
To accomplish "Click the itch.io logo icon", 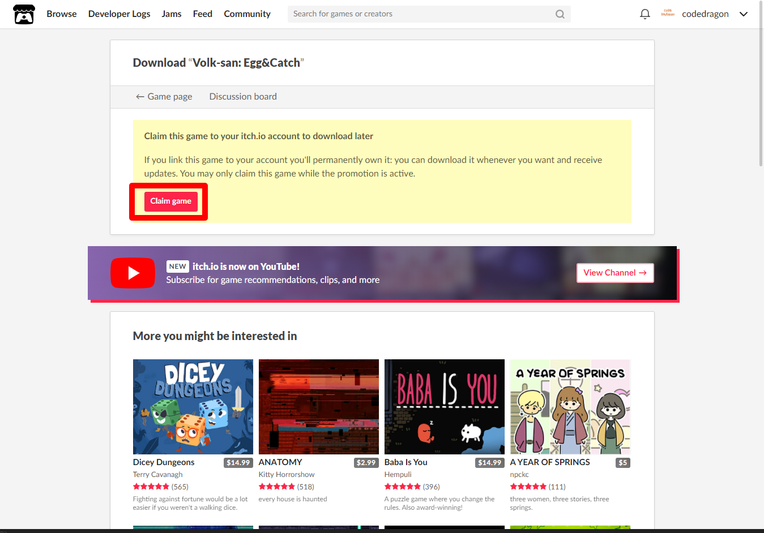I will coord(24,14).
